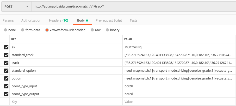Switch to Headers (10) tab

[59, 20]
